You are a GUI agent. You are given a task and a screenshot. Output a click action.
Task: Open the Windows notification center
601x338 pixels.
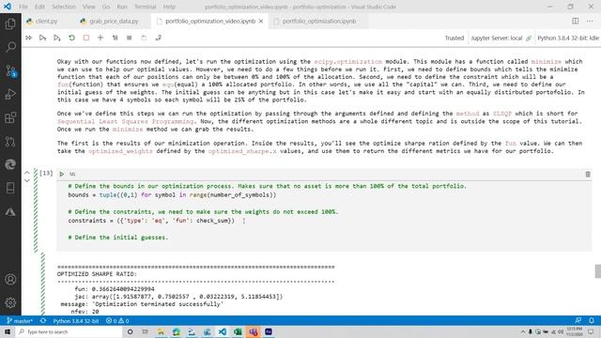(x=591, y=331)
